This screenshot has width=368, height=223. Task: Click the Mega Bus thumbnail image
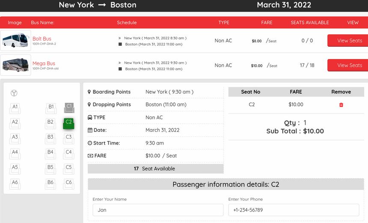click(x=15, y=65)
